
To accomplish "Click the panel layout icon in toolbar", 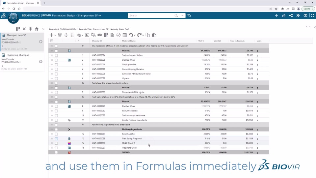I will coord(87,35).
